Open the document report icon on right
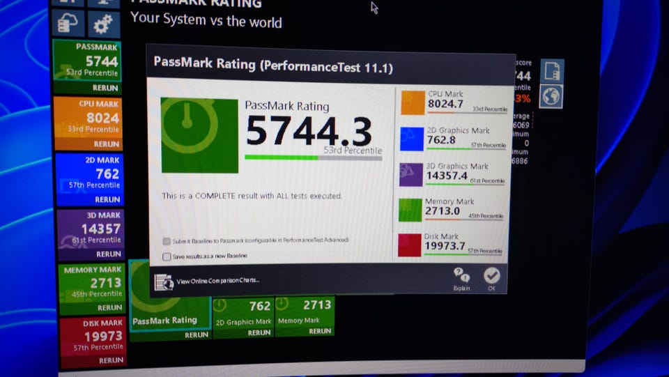 pos(553,71)
